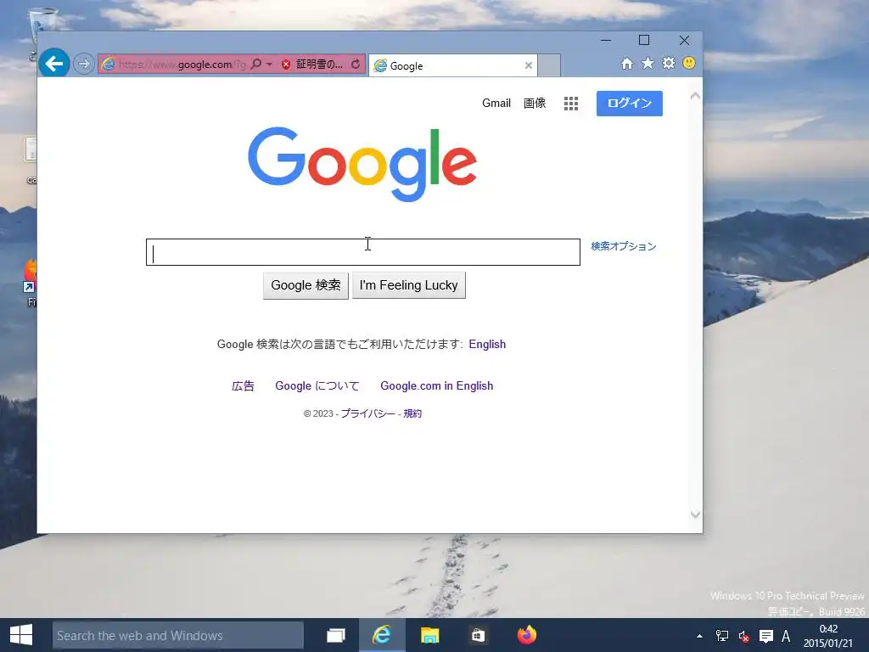
Task: Refresh the page with the reload icon
Action: (356, 65)
